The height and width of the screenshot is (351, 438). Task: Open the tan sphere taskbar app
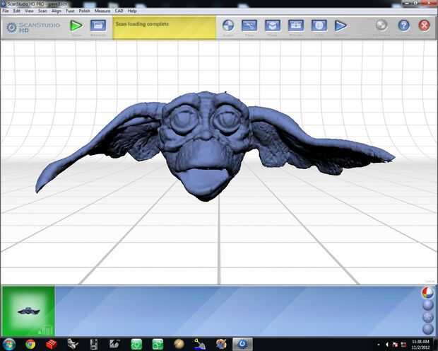pos(179,344)
